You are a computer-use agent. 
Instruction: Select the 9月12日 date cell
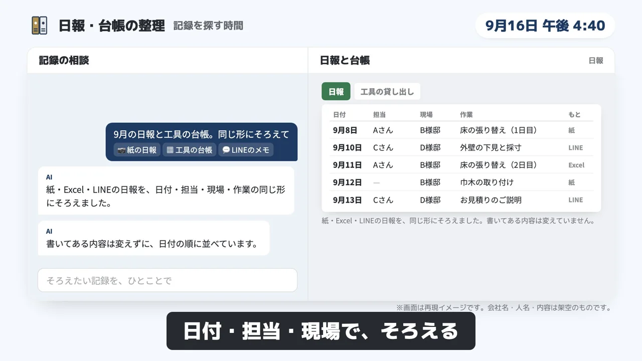pyautogui.click(x=347, y=183)
